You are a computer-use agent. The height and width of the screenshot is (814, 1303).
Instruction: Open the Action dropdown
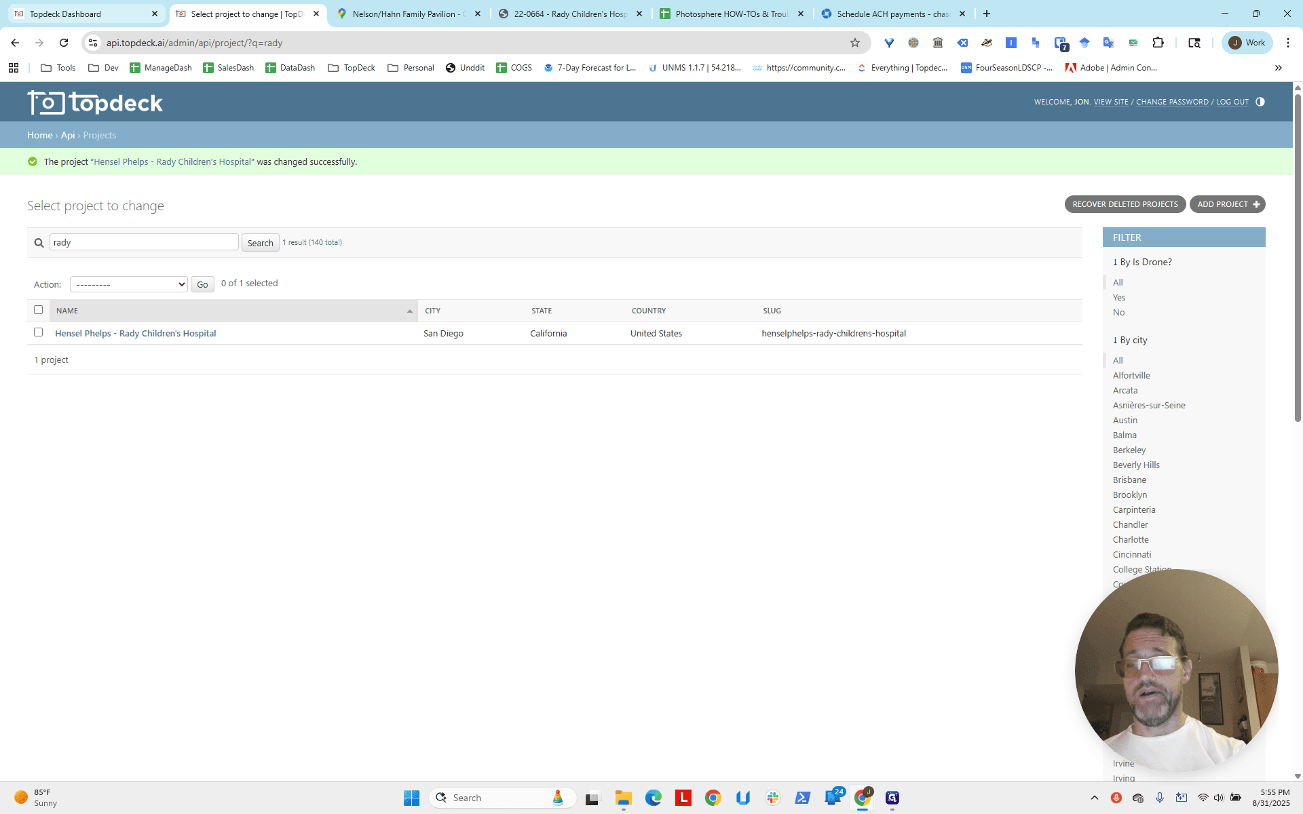(x=129, y=284)
